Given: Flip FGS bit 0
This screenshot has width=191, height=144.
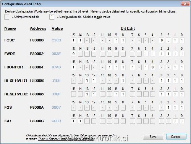Looking at the screenshot, I should click(182, 108).
